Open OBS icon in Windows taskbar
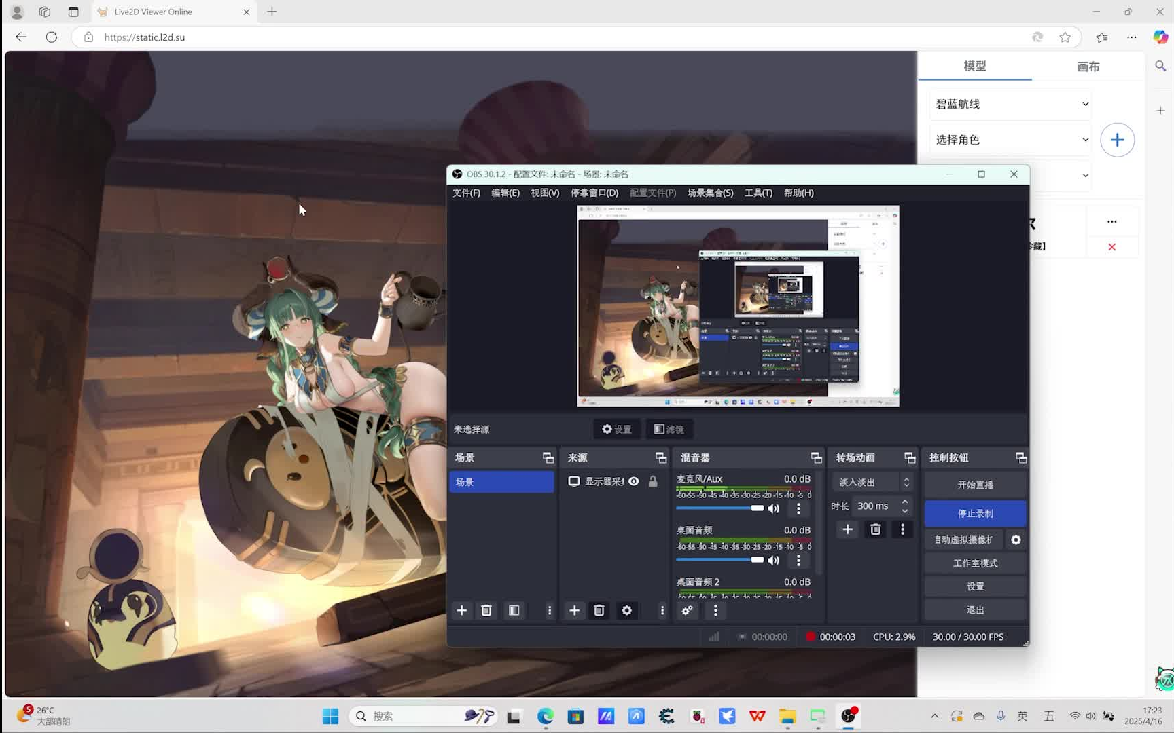Screen dimensions: 1174x733 pos(849,716)
